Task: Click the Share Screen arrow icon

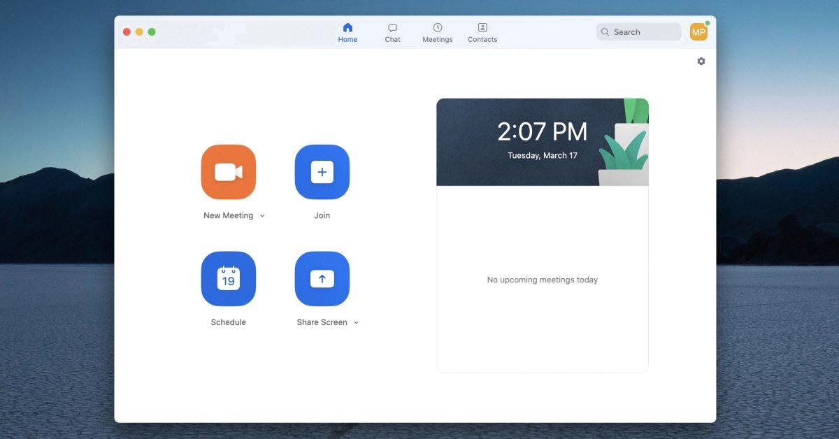Action: (x=322, y=279)
